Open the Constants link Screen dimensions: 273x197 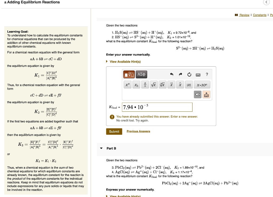(x=260, y=15)
